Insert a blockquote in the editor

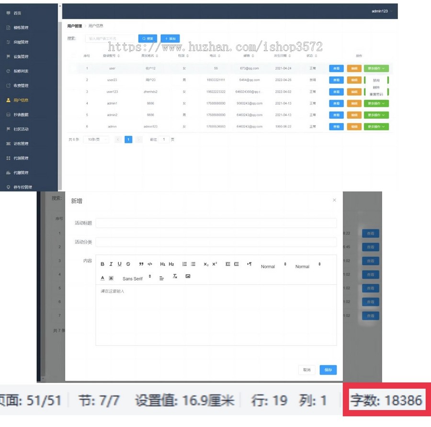pyautogui.click(x=141, y=264)
